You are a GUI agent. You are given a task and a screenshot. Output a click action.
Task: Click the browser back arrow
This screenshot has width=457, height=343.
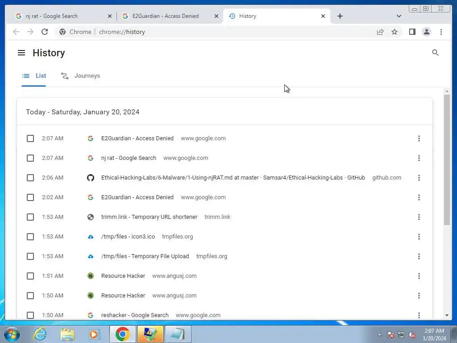pyautogui.click(x=16, y=32)
